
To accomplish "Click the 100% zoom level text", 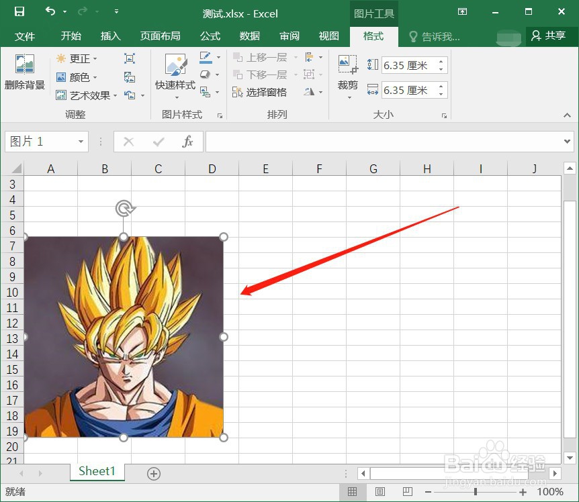I will tap(550, 492).
